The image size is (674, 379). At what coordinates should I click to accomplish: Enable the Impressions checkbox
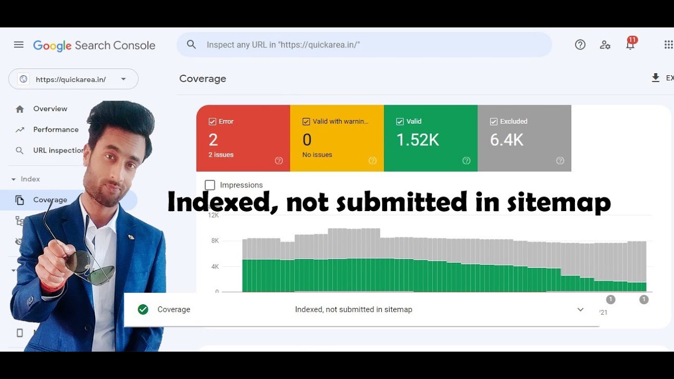tap(210, 185)
